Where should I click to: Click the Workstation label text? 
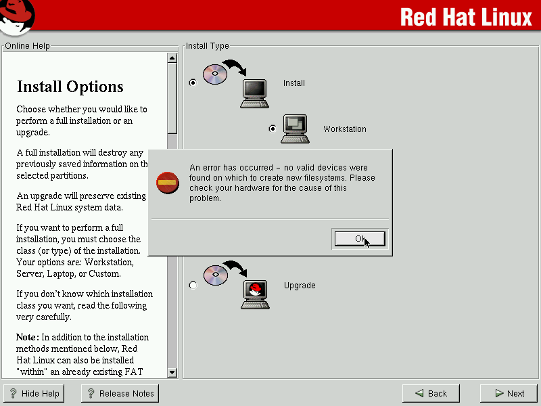click(x=345, y=129)
